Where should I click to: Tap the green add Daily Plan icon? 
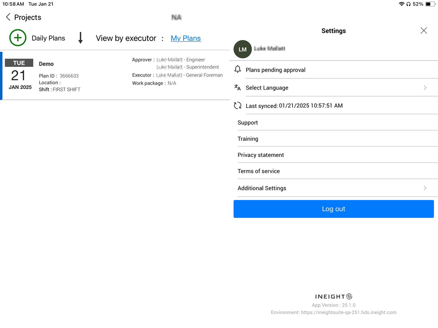pos(18,38)
